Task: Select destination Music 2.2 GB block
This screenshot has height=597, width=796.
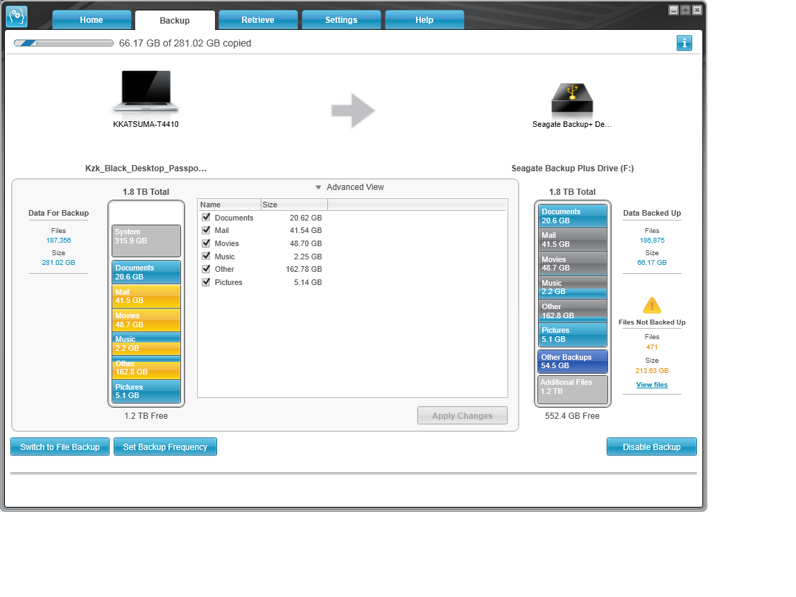Action: click(573, 287)
